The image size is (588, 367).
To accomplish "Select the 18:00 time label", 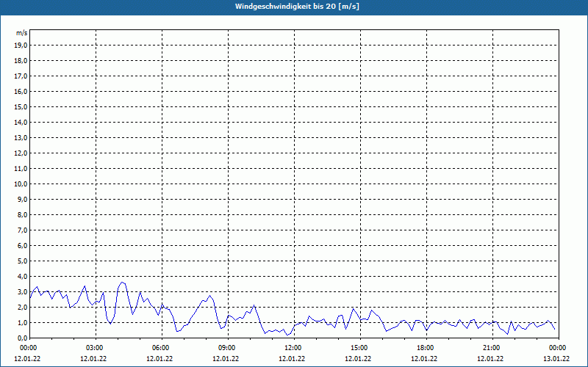I will point(426,348).
